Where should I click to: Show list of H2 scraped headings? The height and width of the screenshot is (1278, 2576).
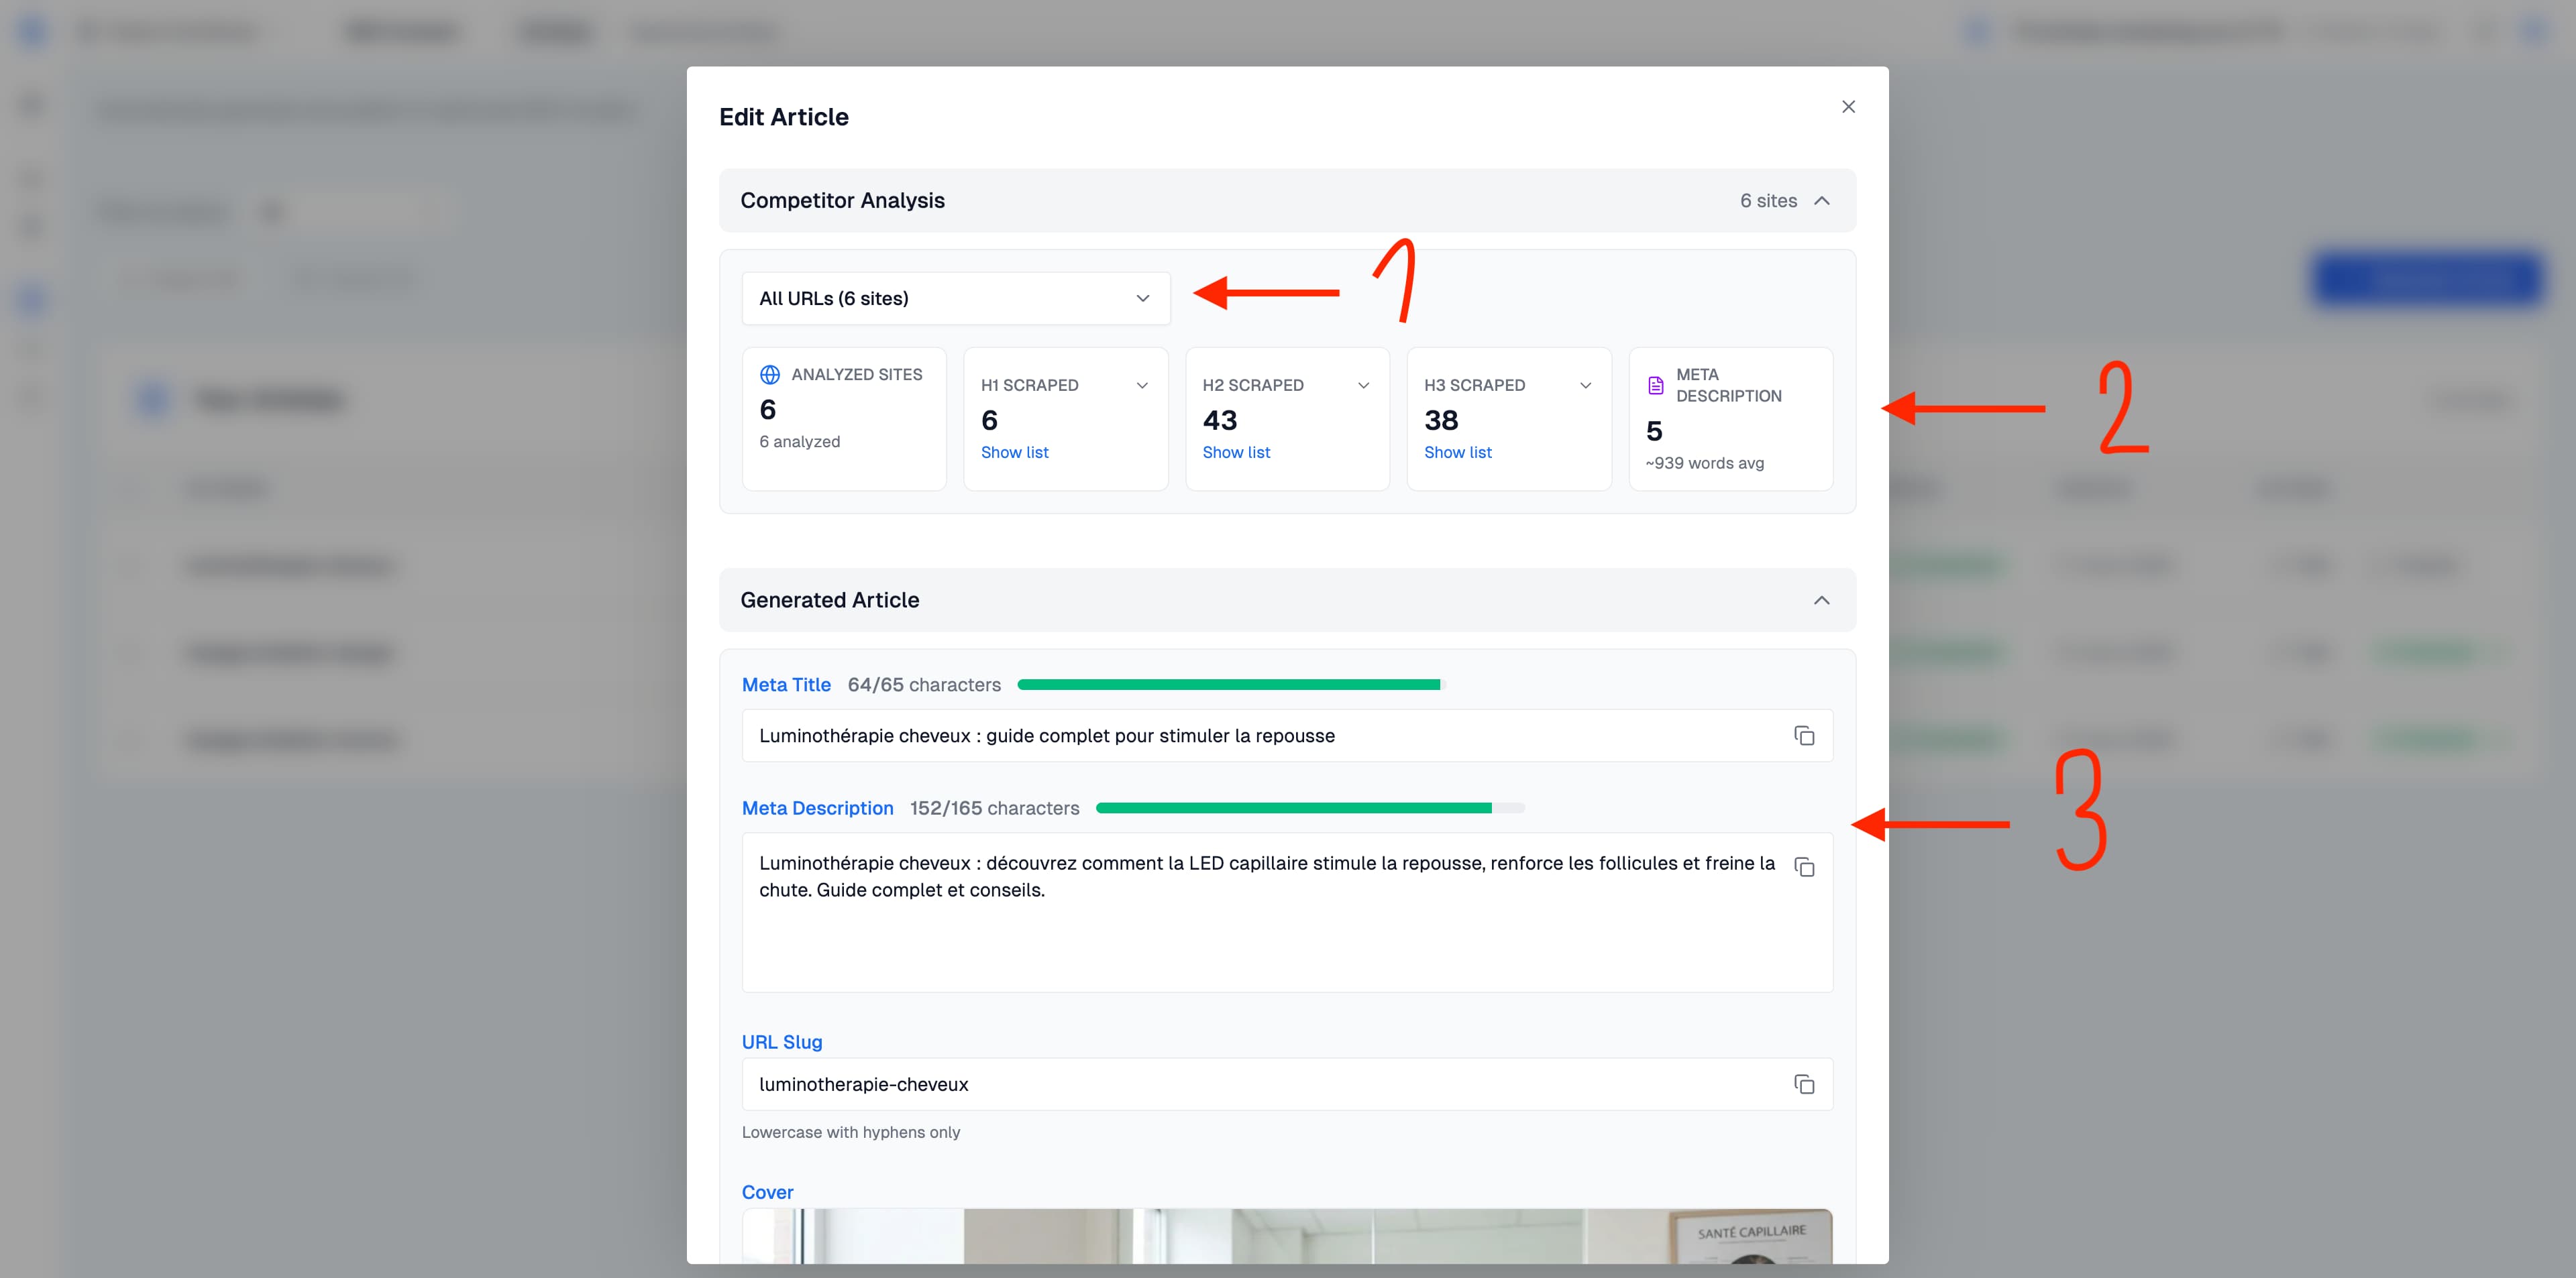[1236, 453]
